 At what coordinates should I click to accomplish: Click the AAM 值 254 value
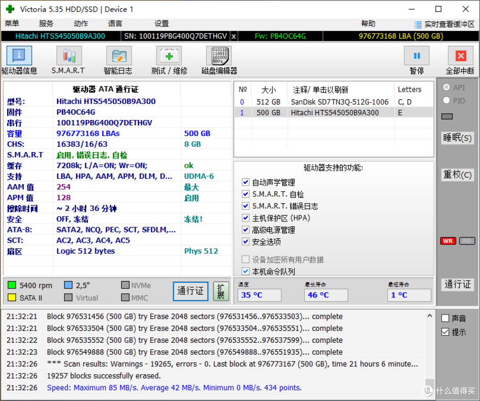coord(64,187)
